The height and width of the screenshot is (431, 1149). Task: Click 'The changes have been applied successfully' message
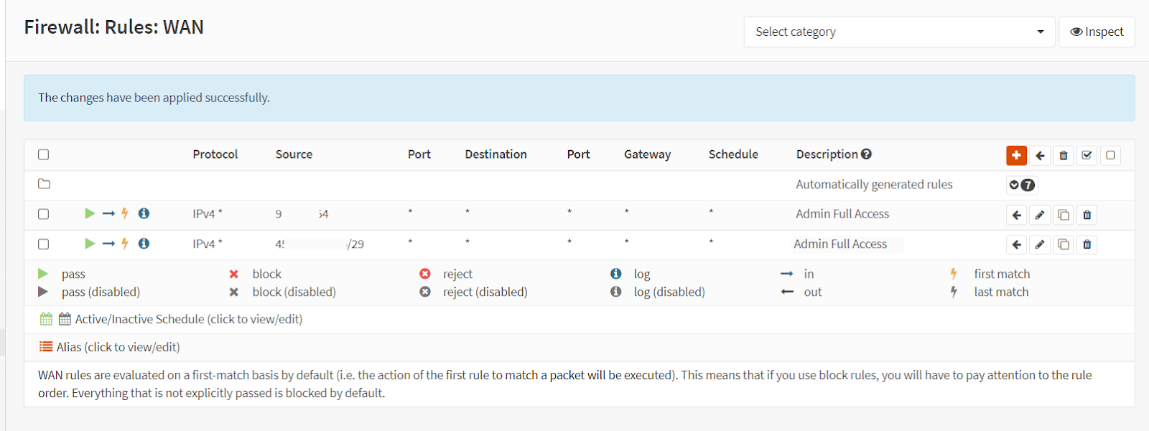[154, 97]
